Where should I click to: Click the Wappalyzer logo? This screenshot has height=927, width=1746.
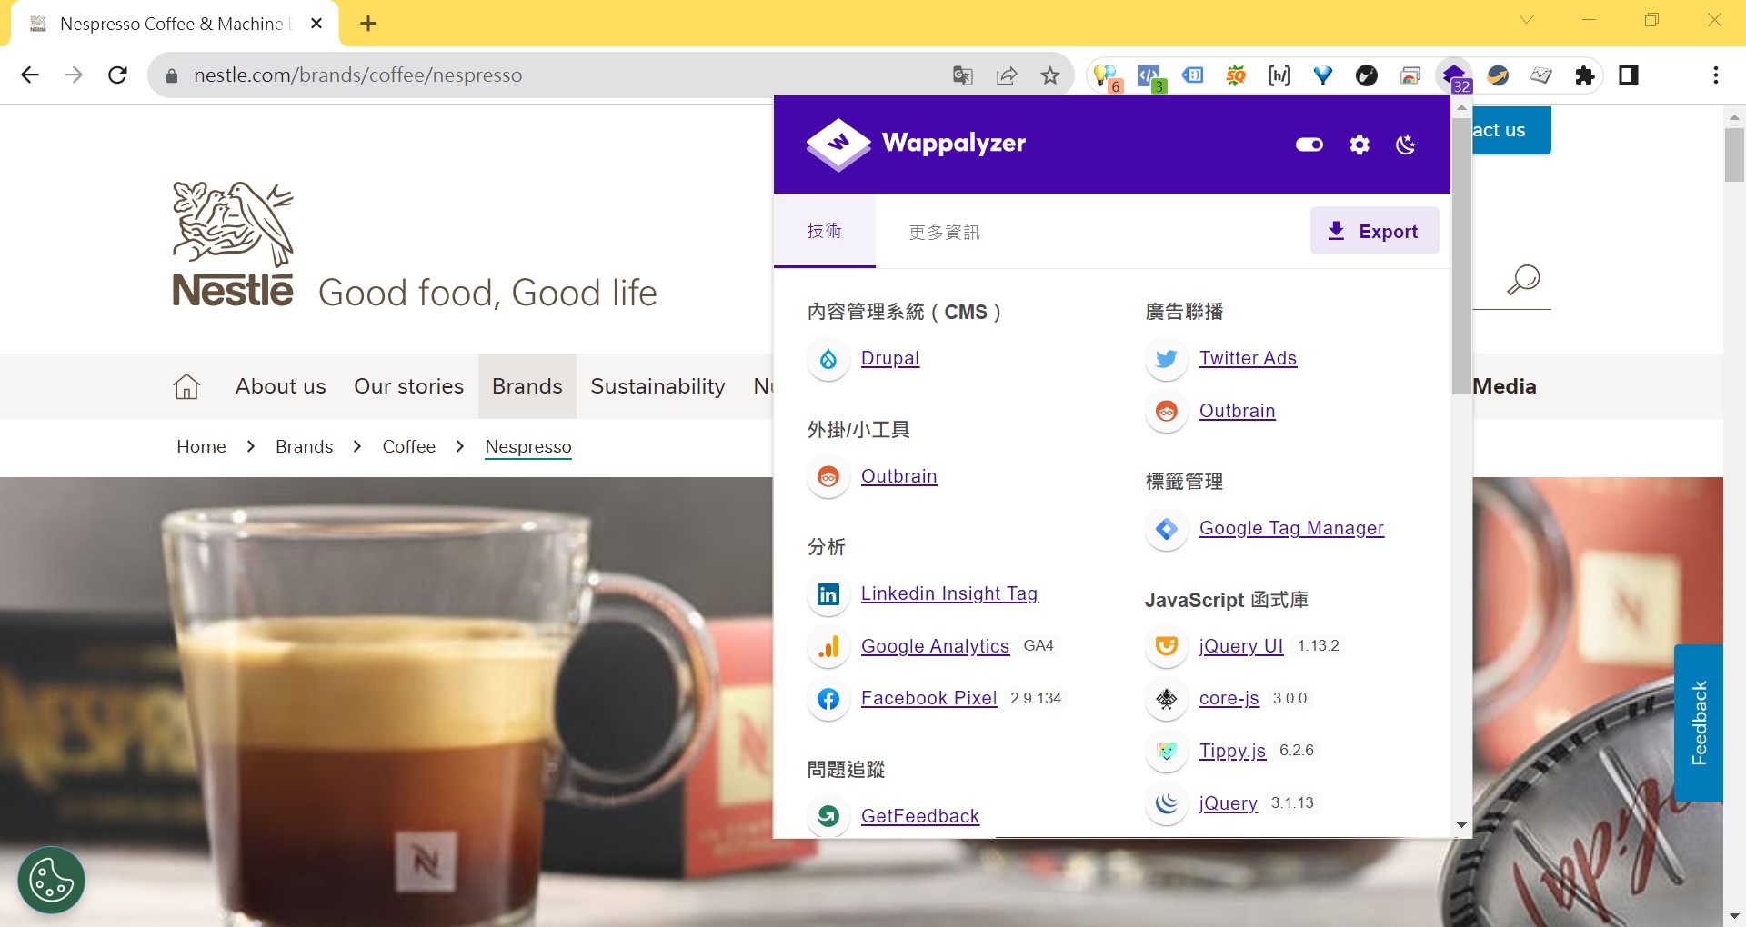coord(916,144)
